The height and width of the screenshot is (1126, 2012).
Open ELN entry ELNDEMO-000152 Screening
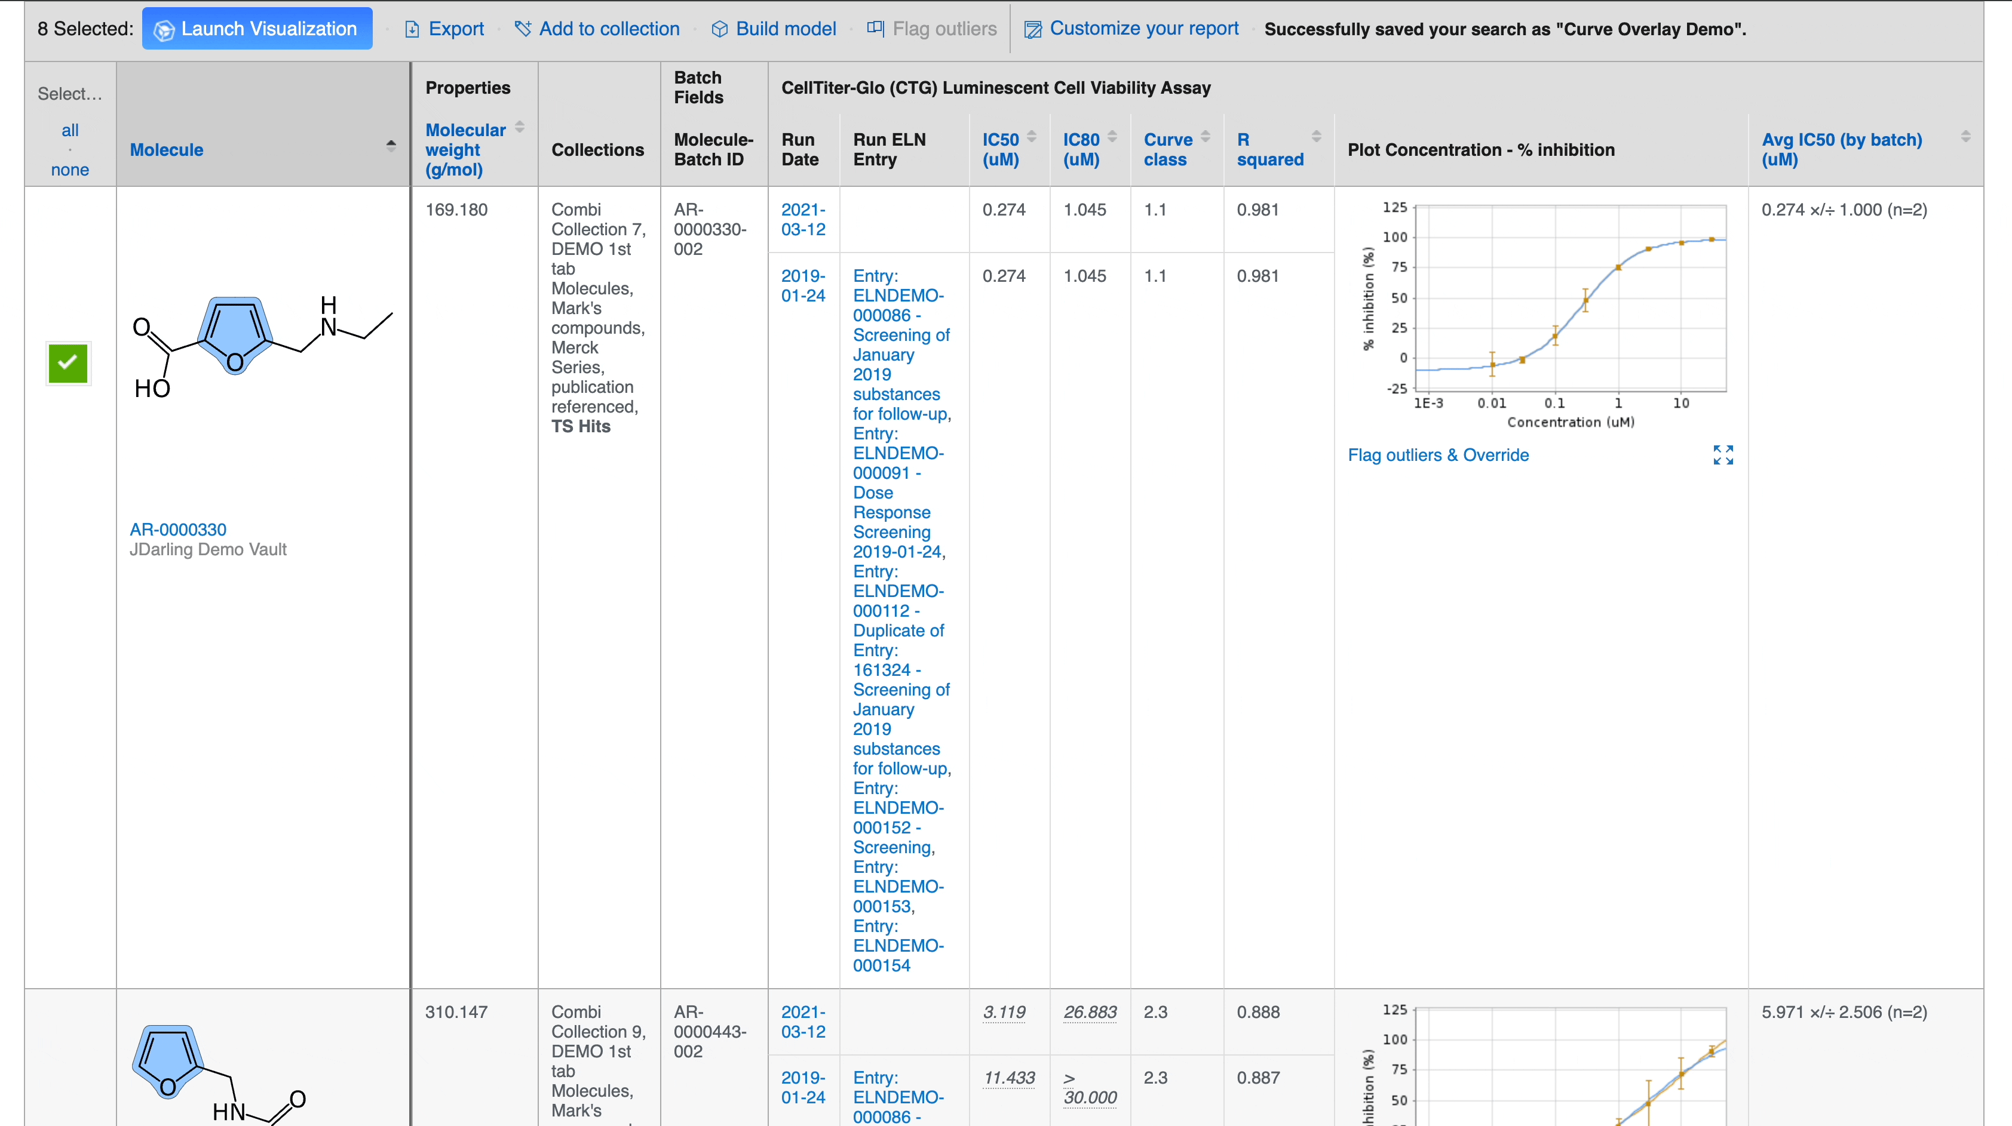(898, 817)
